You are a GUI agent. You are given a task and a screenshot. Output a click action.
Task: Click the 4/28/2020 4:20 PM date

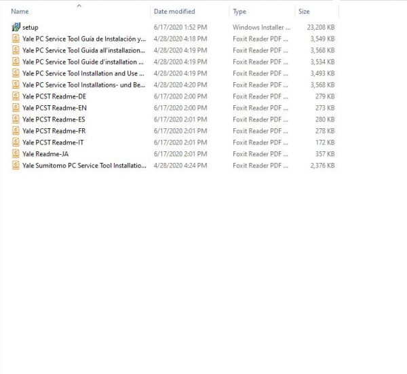pos(180,85)
